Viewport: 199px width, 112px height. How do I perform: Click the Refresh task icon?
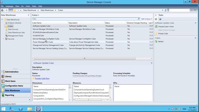156,41
